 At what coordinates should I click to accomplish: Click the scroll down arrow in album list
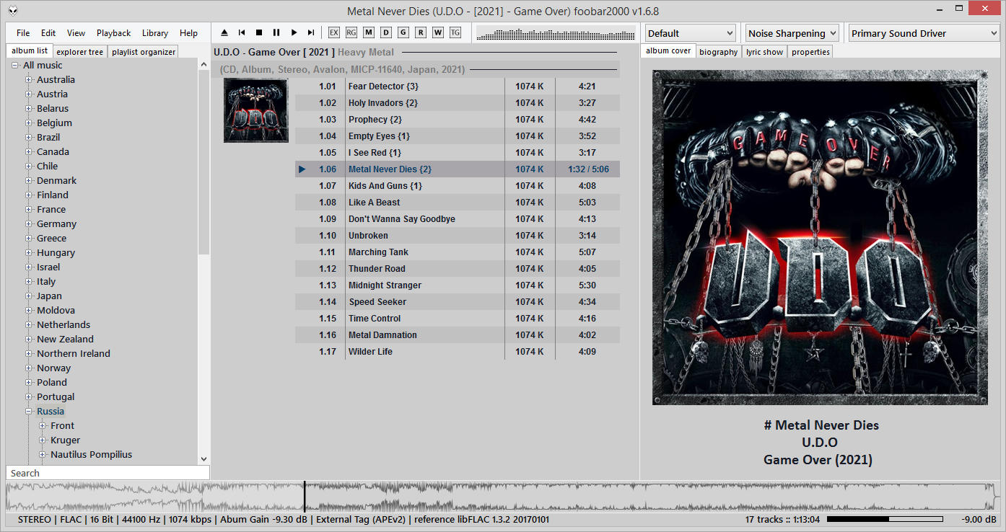[204, 458]
